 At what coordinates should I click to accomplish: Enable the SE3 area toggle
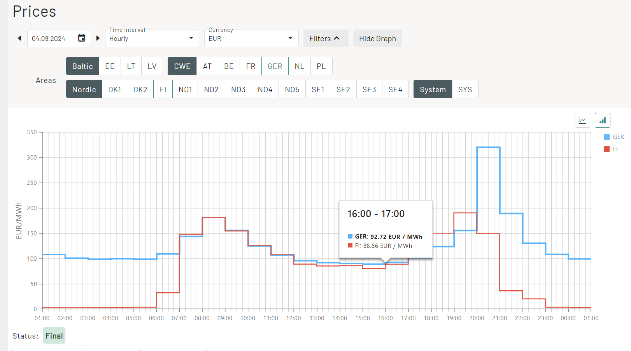[x=369, y=90]
